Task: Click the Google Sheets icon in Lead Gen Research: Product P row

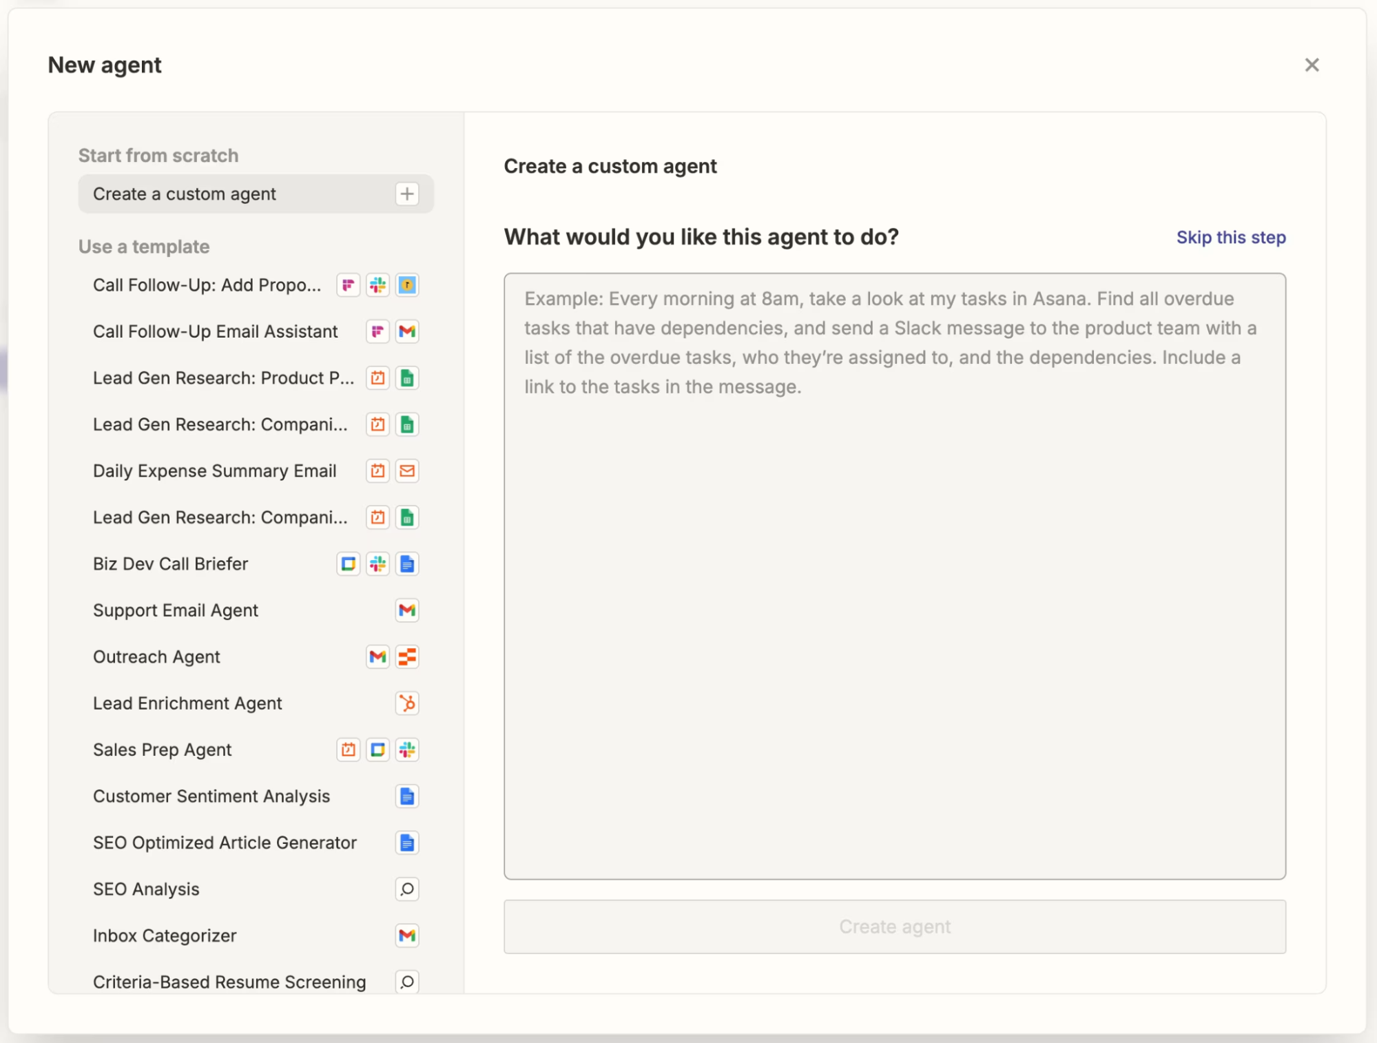Action: pos(407,378)
